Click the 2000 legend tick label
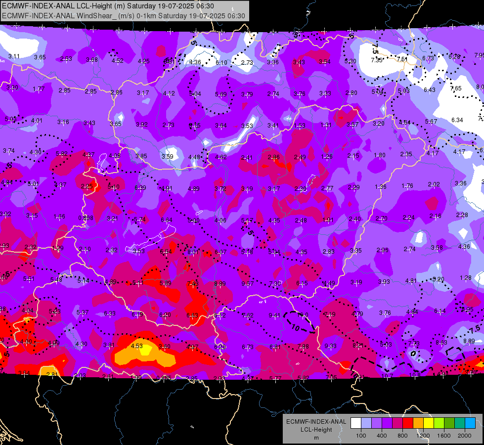The height and width of the screenshot is (445, 484). [465, 436]
